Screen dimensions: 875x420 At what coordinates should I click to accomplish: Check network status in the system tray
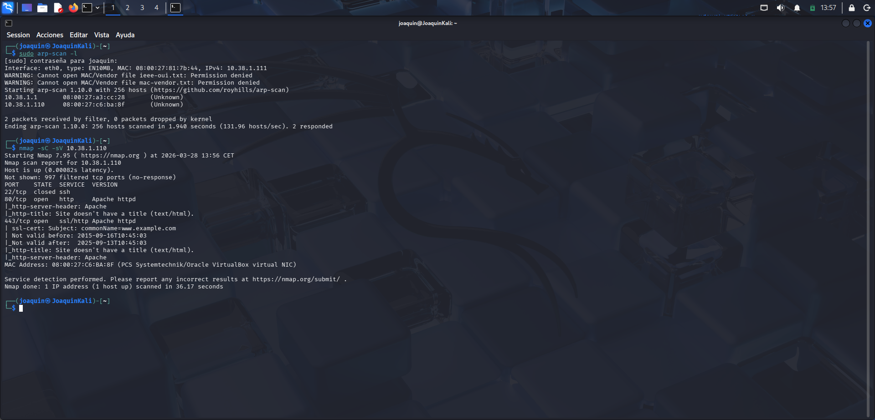tap(764, 8)
